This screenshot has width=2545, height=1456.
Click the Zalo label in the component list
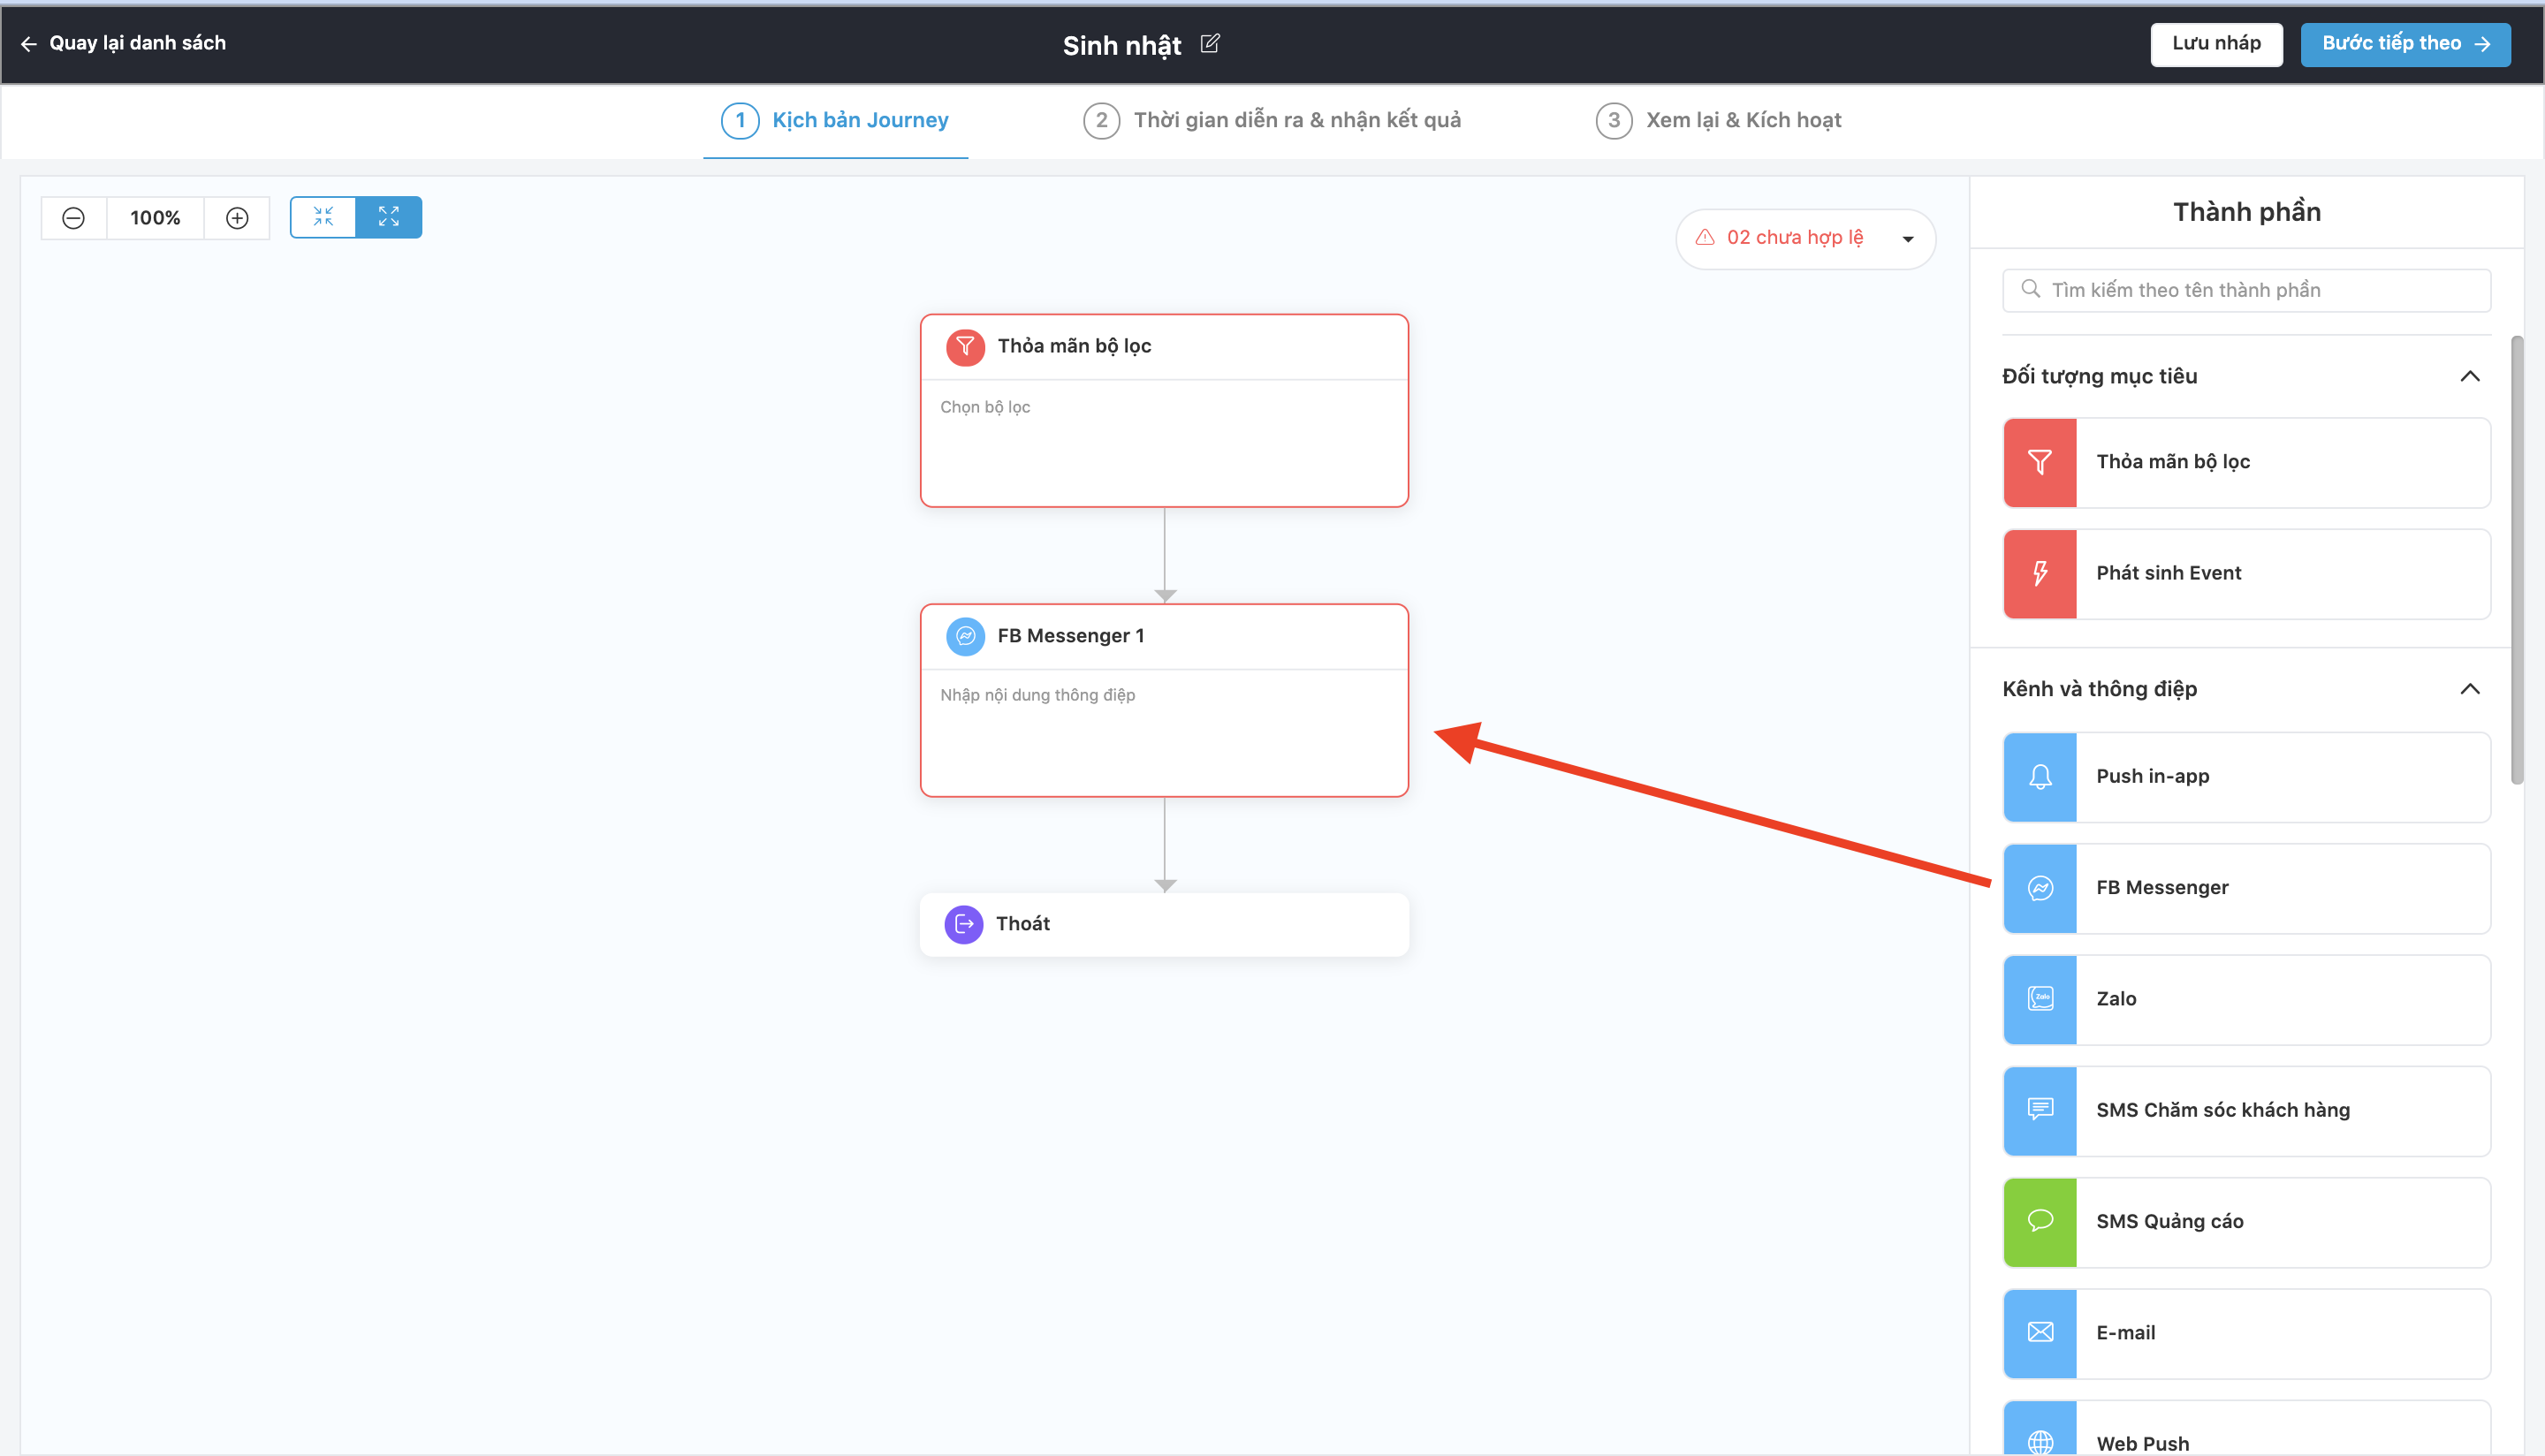(2116, 999)
